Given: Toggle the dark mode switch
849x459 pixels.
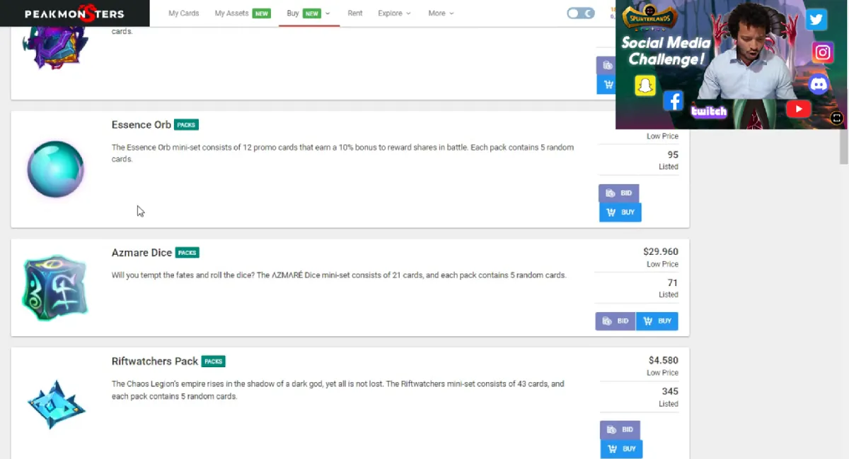Looking at the screenshot, I should (581, 13).
